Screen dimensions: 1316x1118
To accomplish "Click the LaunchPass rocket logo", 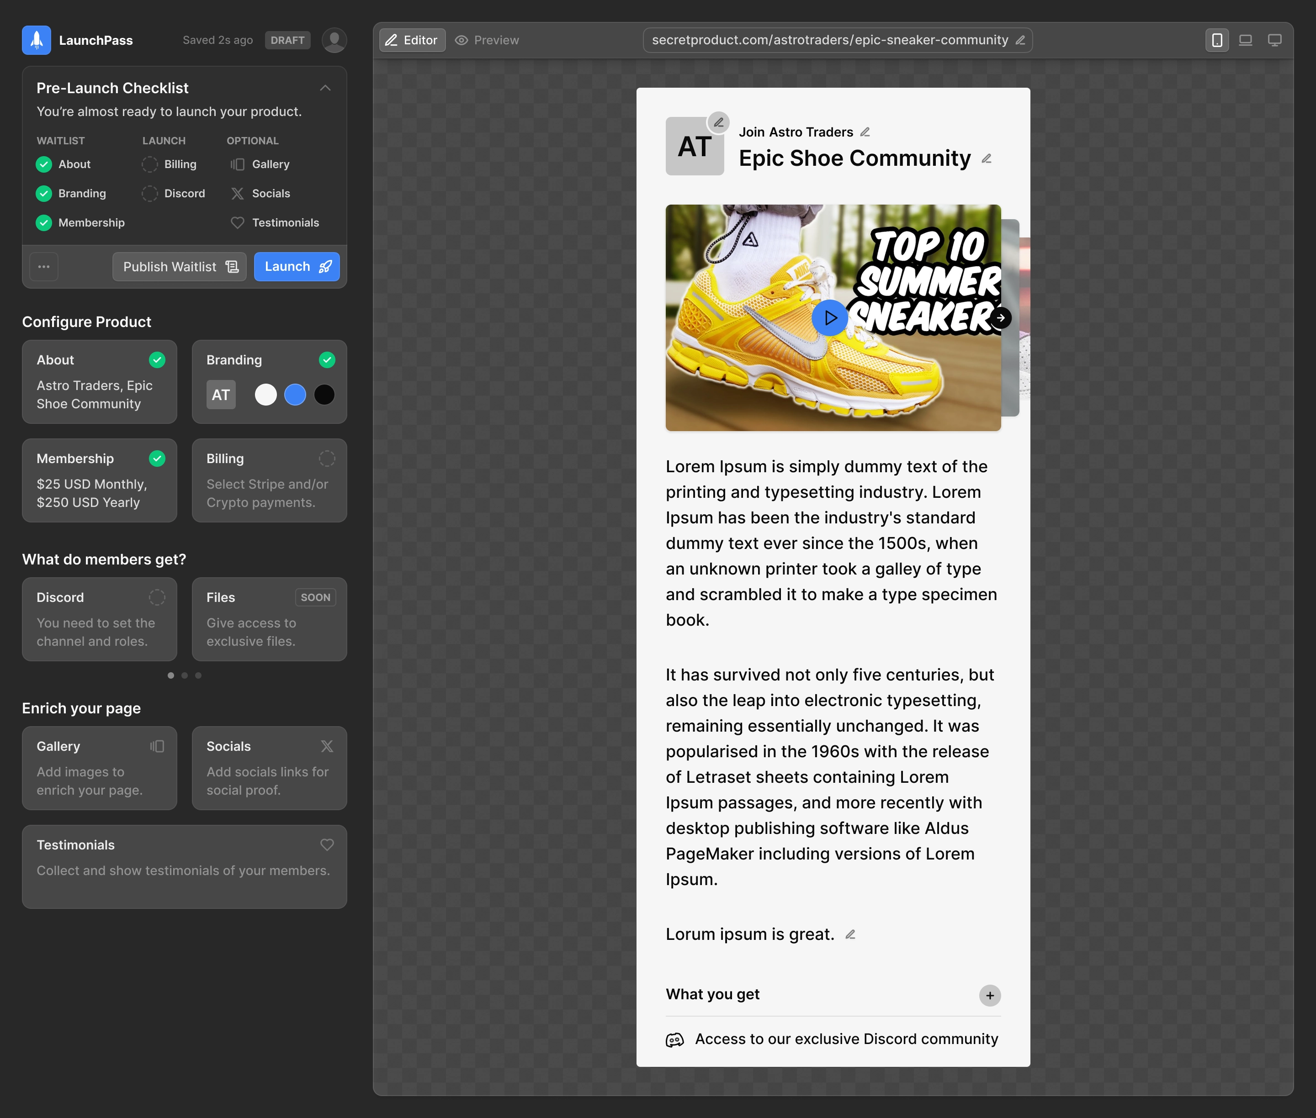I will click(36, 40).
